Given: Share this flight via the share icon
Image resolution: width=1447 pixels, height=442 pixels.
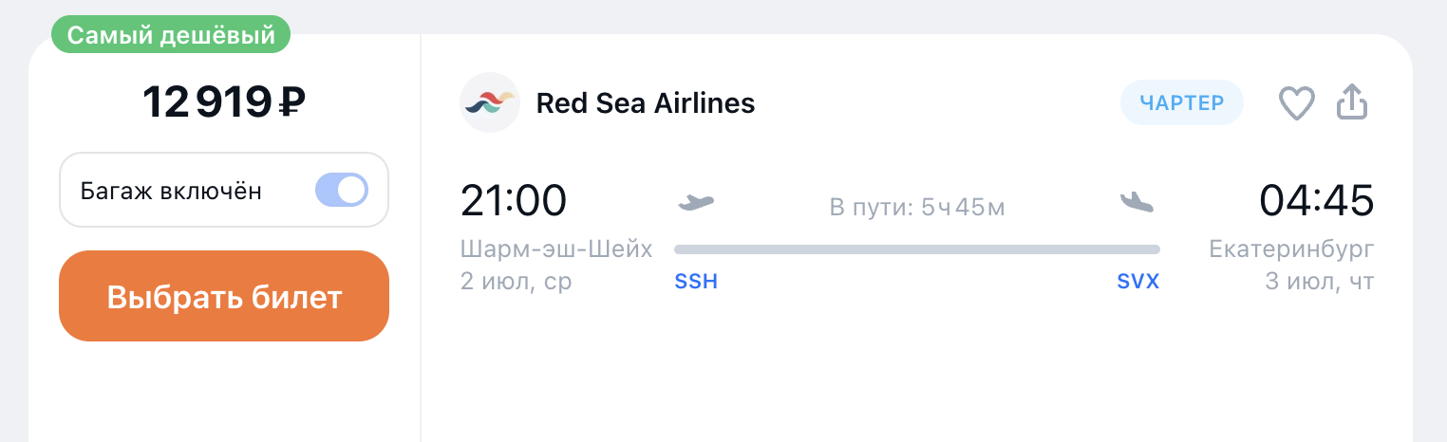Looking at the screenshot, I should click(x=1352, y=102).
